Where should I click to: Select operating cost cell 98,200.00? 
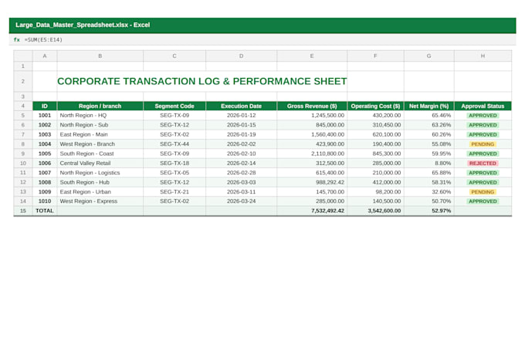tap(375, 192)
